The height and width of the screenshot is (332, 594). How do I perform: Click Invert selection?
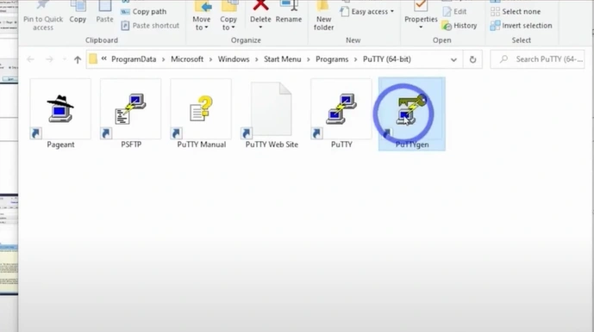point(521,26)
